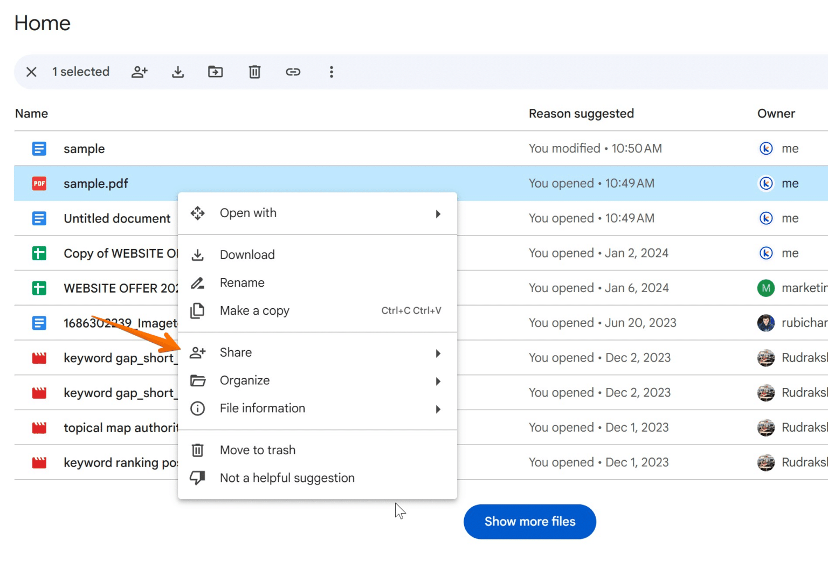The width and height of the screenshot is (828, 568).
Task: Copy link using the link toolbar icon
Action: coord(293,72)
